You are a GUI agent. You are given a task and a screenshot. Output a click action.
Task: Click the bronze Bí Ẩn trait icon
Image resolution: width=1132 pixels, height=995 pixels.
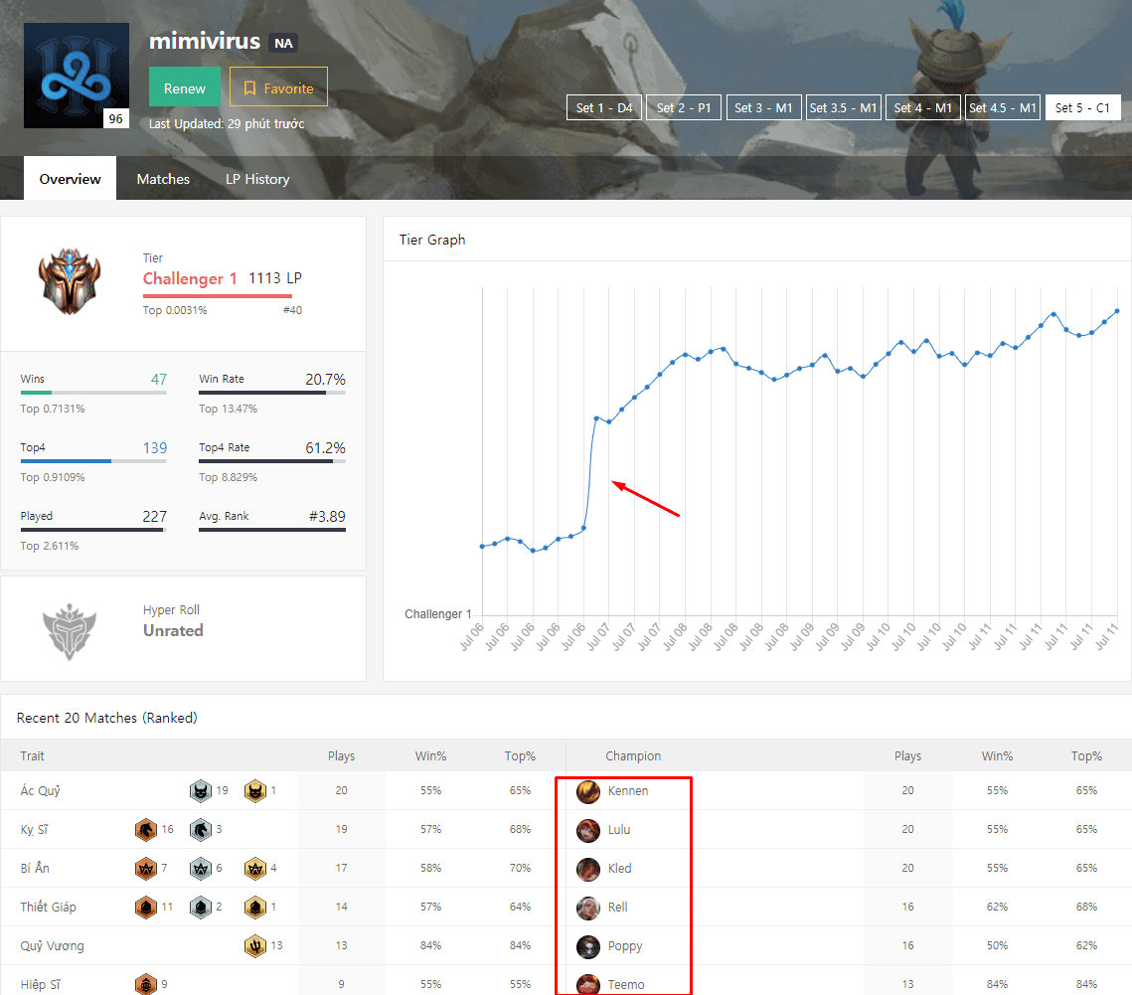pyautogui.click(x=146, y=869)
